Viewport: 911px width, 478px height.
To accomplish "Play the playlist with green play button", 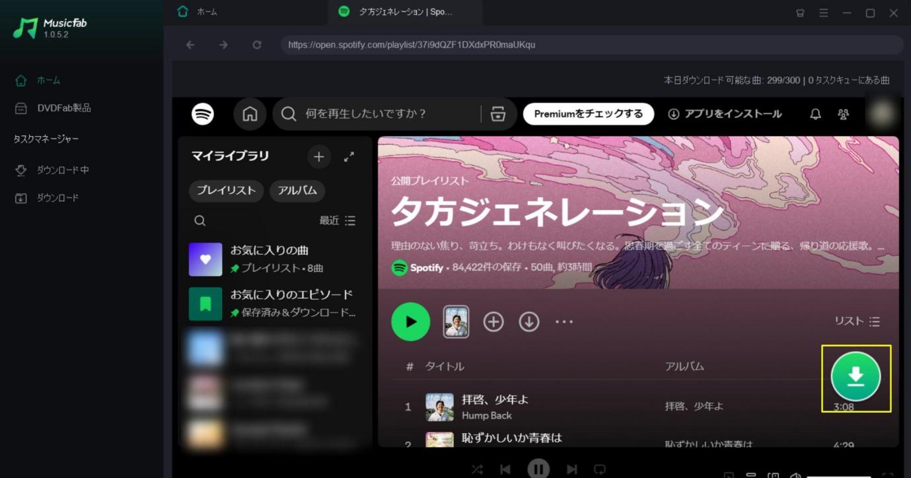I will [x=410, y=322].
